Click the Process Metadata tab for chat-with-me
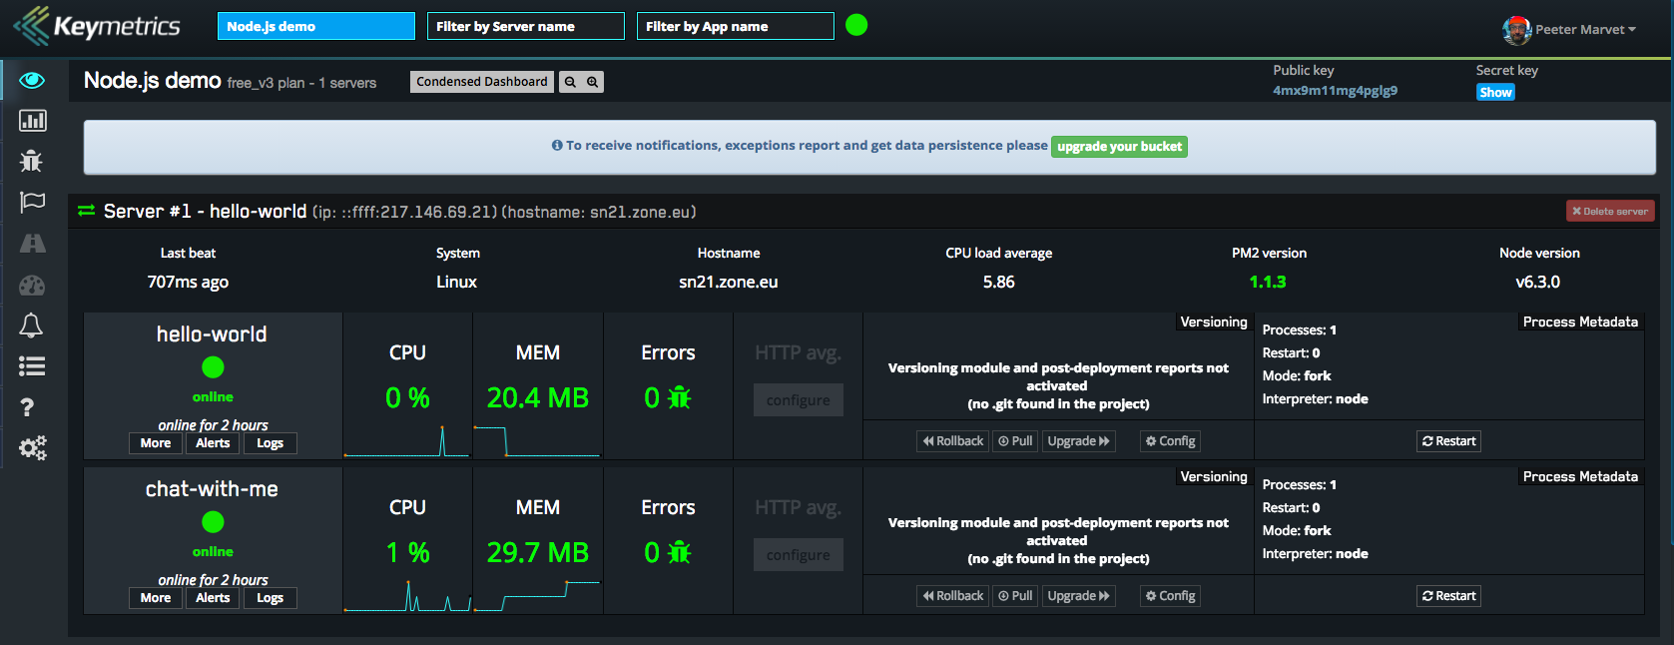Viewport: 1674px width, 645px height. coord(1580,476)
